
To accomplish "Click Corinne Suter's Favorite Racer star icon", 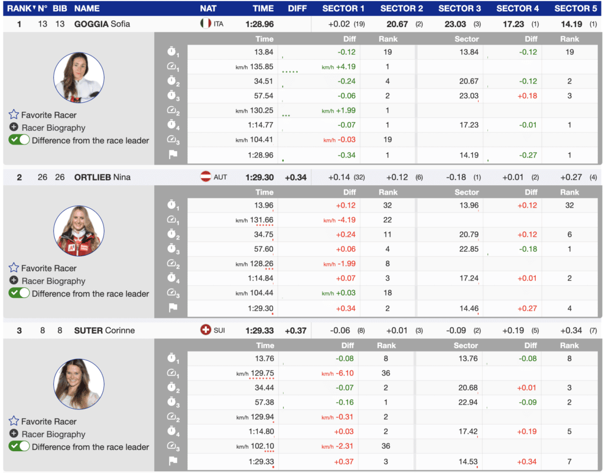I will coord(14,421).
